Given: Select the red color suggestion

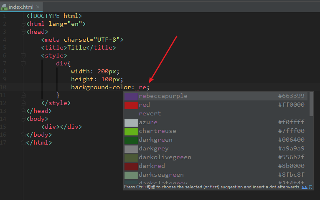Looking at the screenshot, I should tap(216, 105).
